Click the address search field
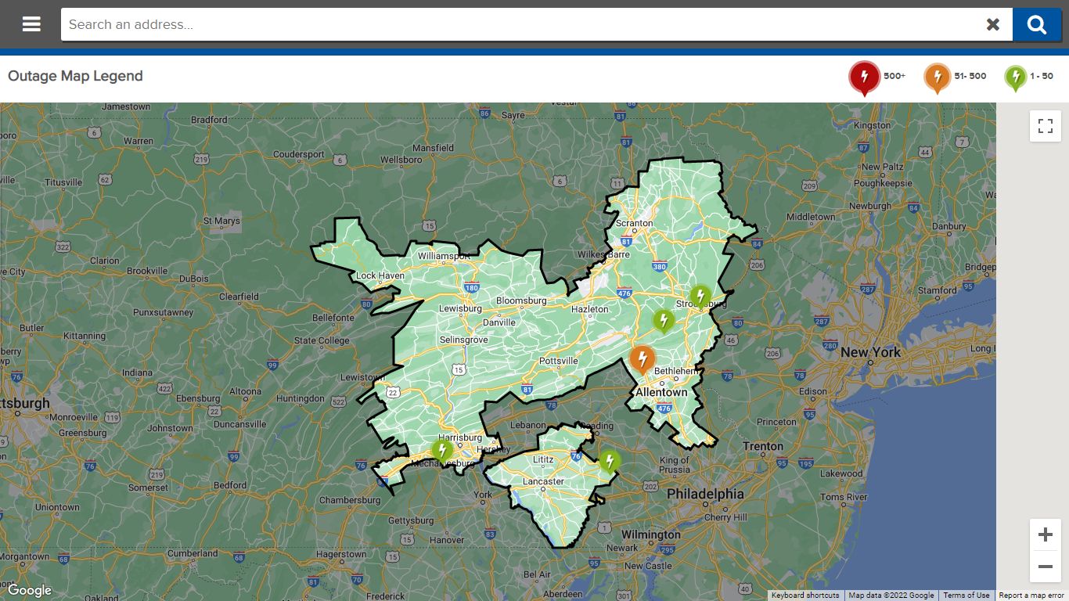The height and width of the screenshot is (601, 1069). tap(520, 24)
